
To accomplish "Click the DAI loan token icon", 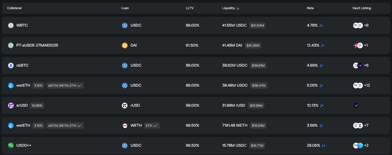I will (x=125, y=45).
